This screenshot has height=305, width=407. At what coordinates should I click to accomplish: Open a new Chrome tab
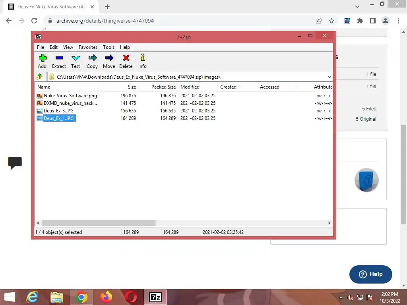(107, 7)
